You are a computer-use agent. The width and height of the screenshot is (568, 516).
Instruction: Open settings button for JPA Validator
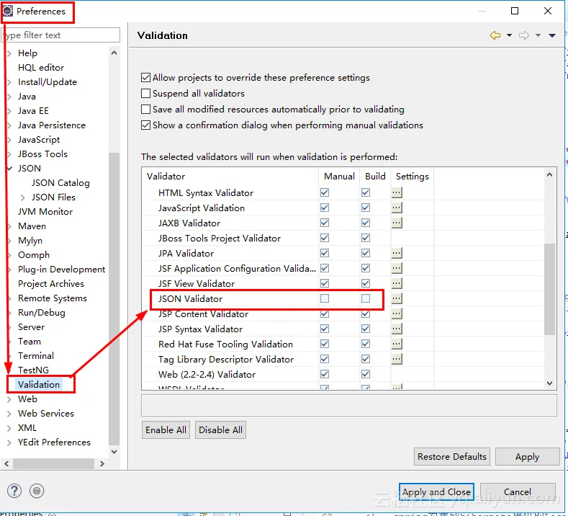397,253
